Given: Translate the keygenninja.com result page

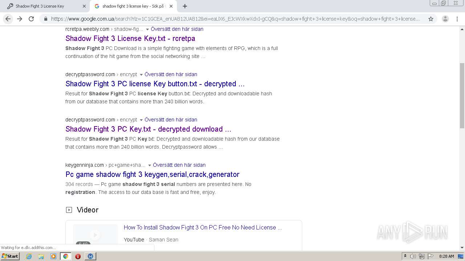Looking at the screenshot, I should click(179, 165).
